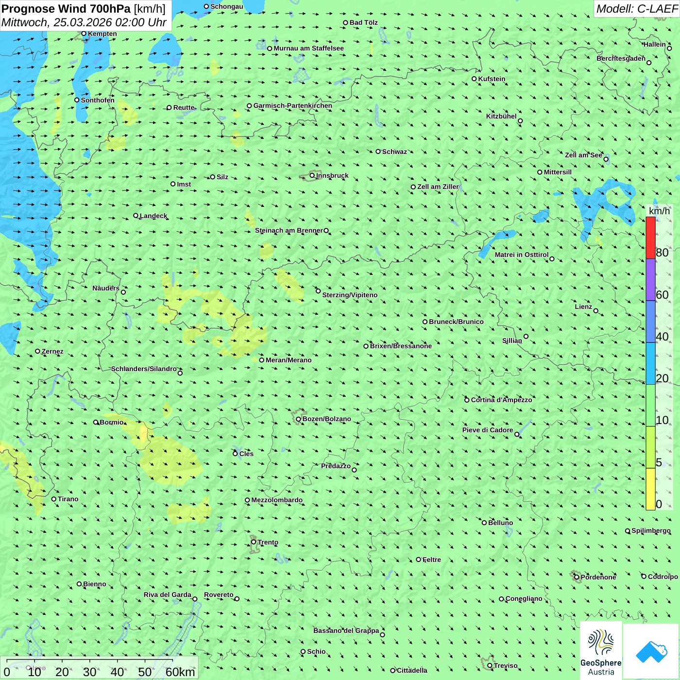Click the Brixen/Bressanone label
Image resolution: width=680 pixels, height=680 pixels.
(401, 346)
